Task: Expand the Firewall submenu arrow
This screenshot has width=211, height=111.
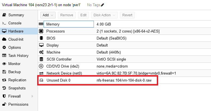Action: [32, 96]
